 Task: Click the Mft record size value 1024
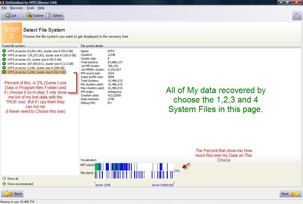coord(111,73)
